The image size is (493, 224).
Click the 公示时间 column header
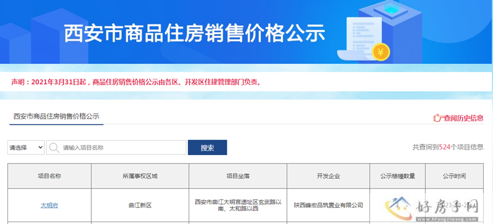(454, 176)
